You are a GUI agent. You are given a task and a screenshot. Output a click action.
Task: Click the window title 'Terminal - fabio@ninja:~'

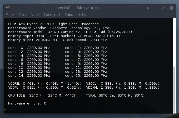(78, 8)
